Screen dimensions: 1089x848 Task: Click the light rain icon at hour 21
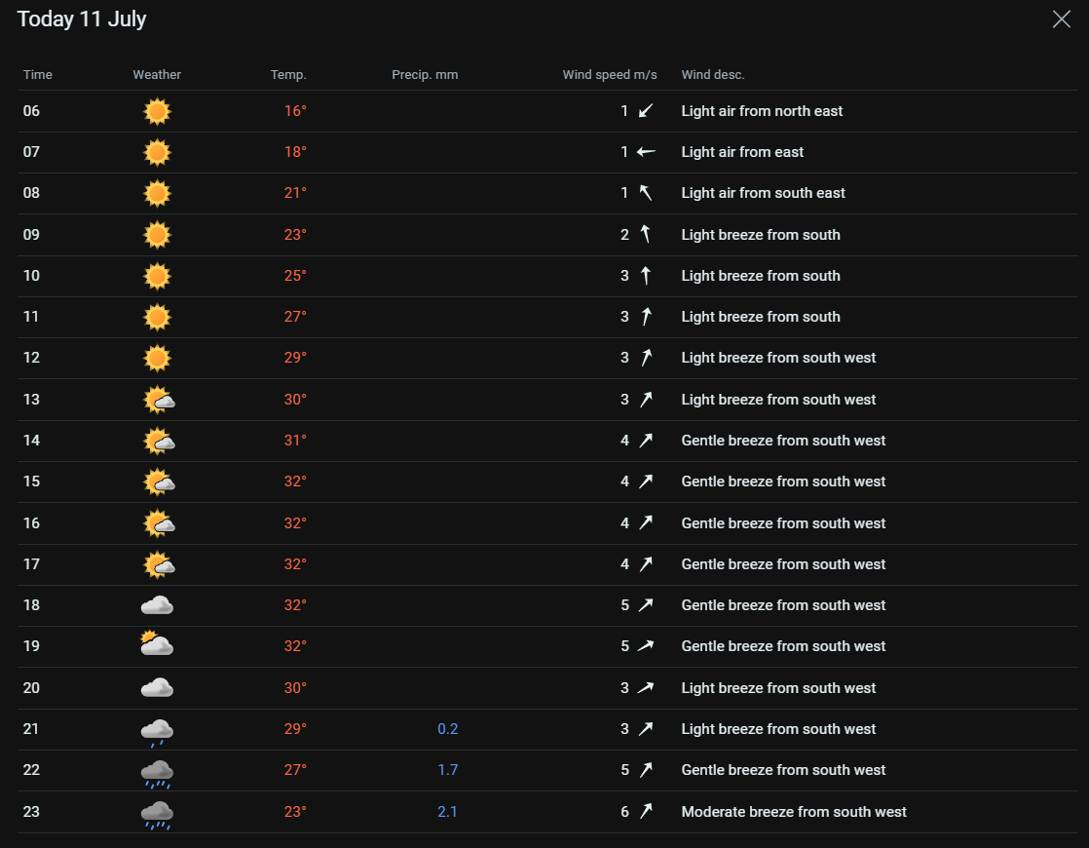point(157,730)
